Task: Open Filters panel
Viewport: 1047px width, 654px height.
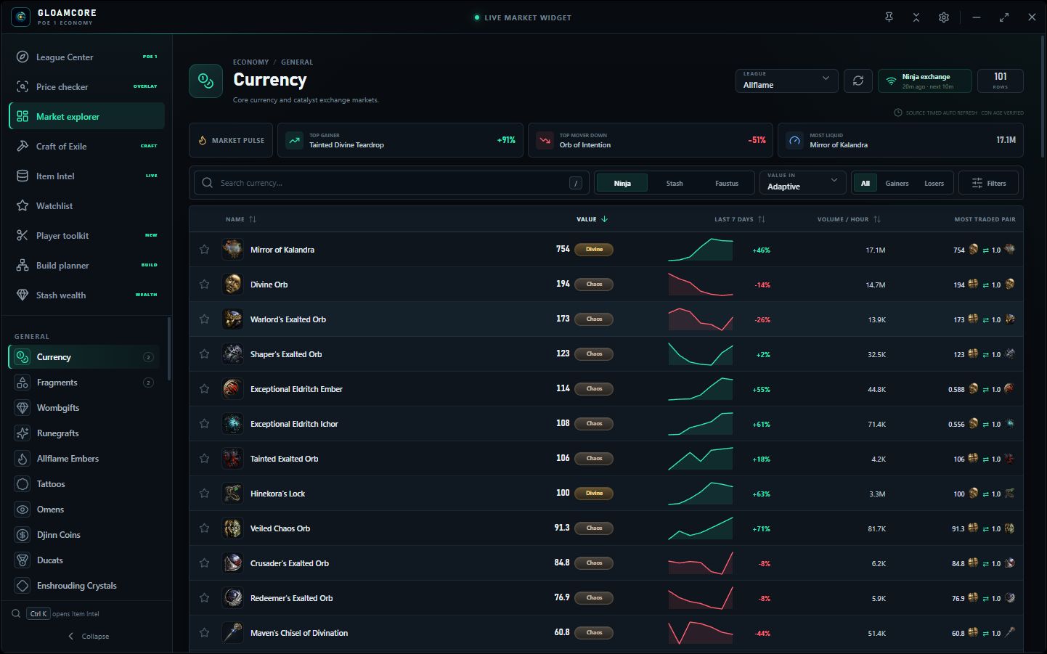Action: (x=989, y=183)
